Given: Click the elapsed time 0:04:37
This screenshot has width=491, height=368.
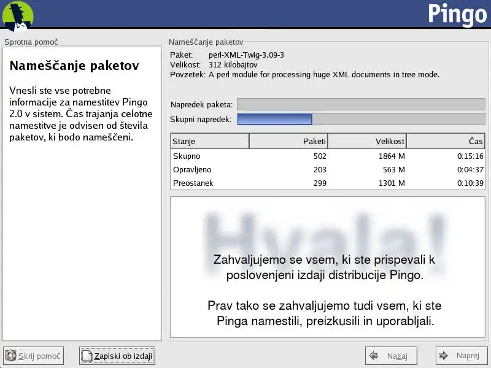Looking at the screenshot, I should pyautogui.click(x=470, y=170).
